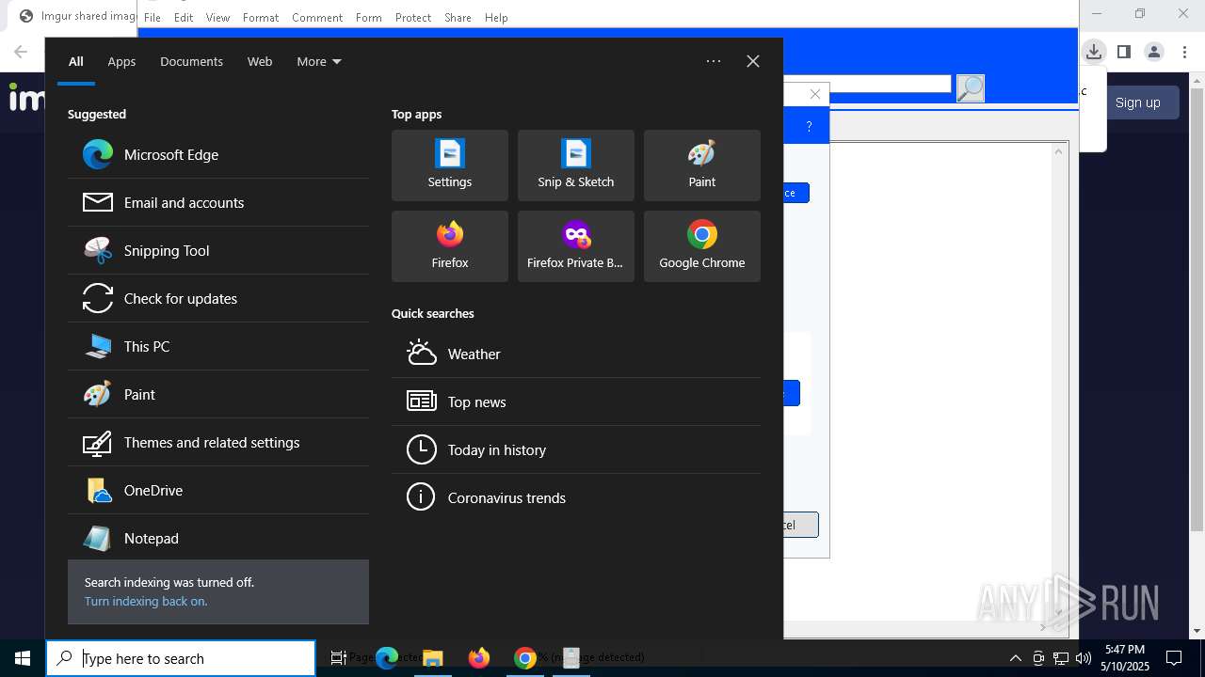This screenshot has width=1205, height=677.
Task: Click Sign up button on Imgur
Action: click(1137, 102)
